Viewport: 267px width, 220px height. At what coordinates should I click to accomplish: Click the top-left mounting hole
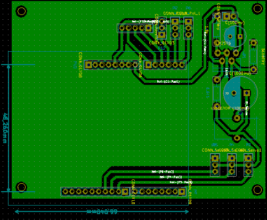click(x=21, y=11)
